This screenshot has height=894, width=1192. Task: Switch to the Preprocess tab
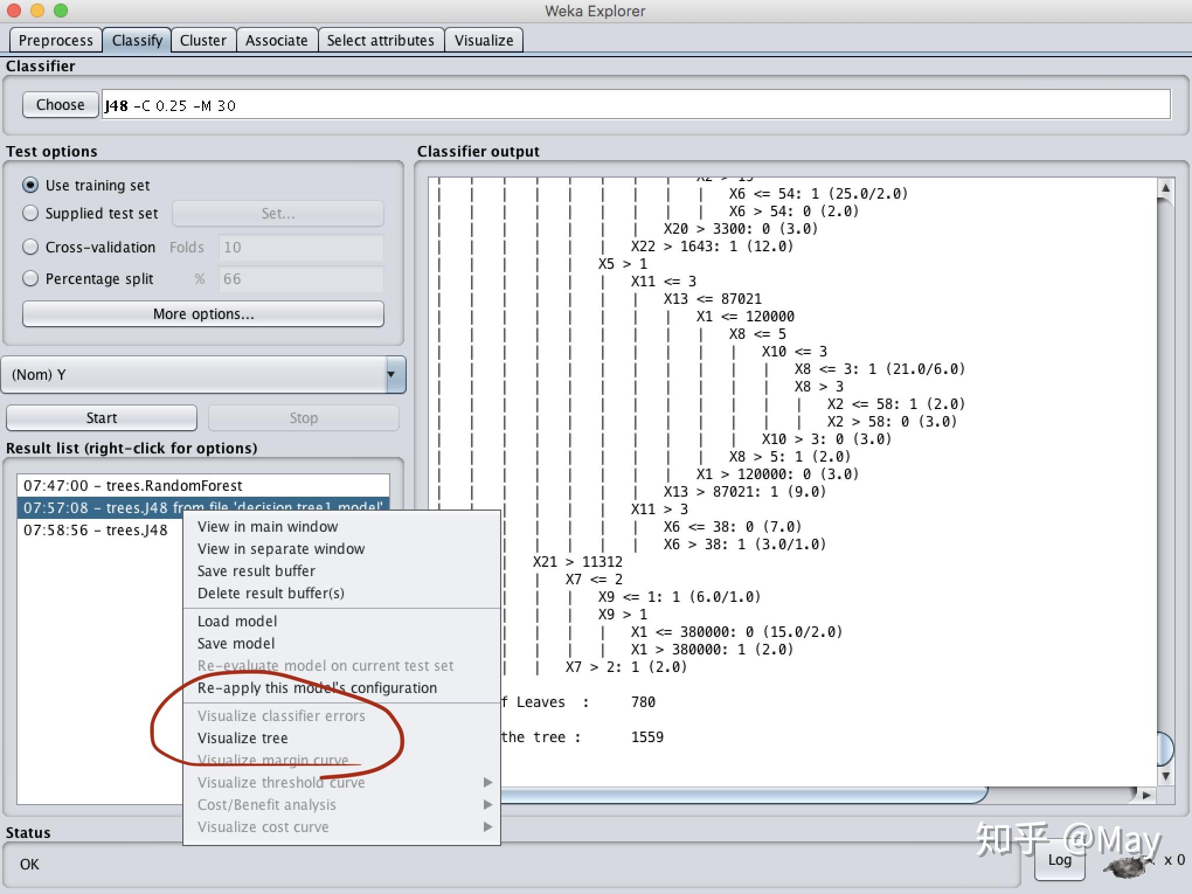(x=56, y=40)
